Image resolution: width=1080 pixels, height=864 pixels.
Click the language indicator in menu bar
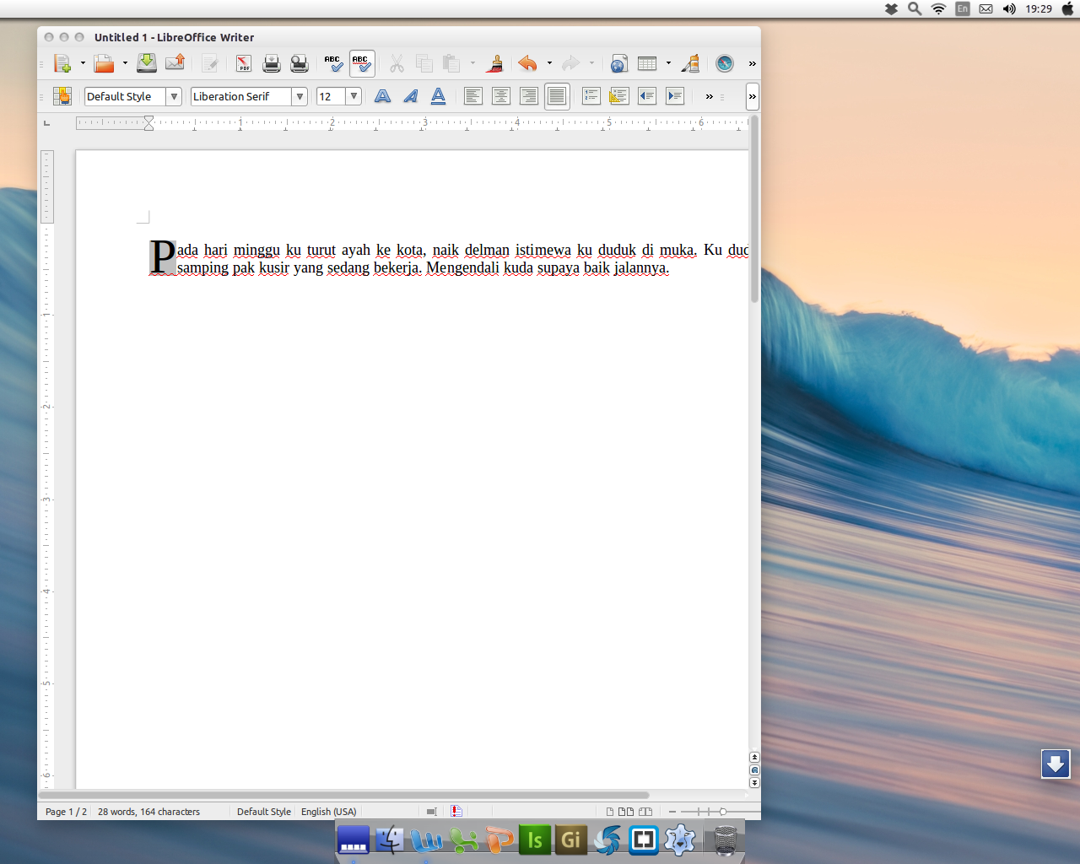961,9
